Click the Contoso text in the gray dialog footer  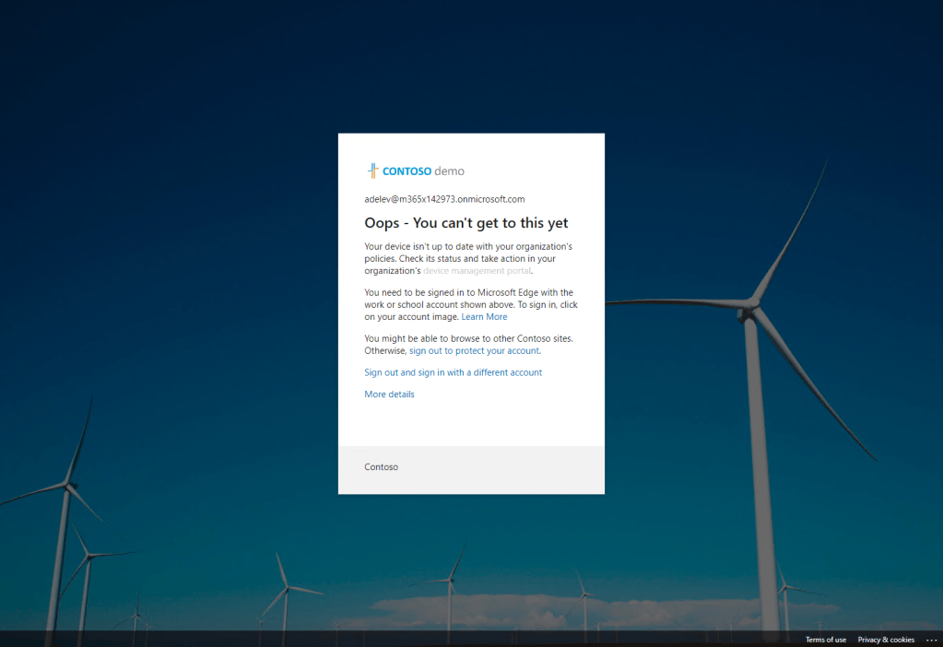coord(381,467)
